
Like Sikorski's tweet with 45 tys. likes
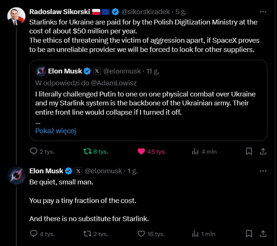[x=141, y=151]
